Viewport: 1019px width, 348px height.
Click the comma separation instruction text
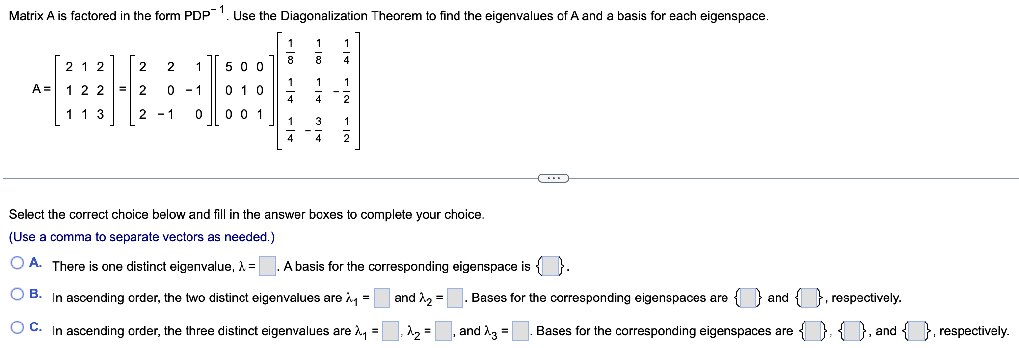(x=142, y=237)
